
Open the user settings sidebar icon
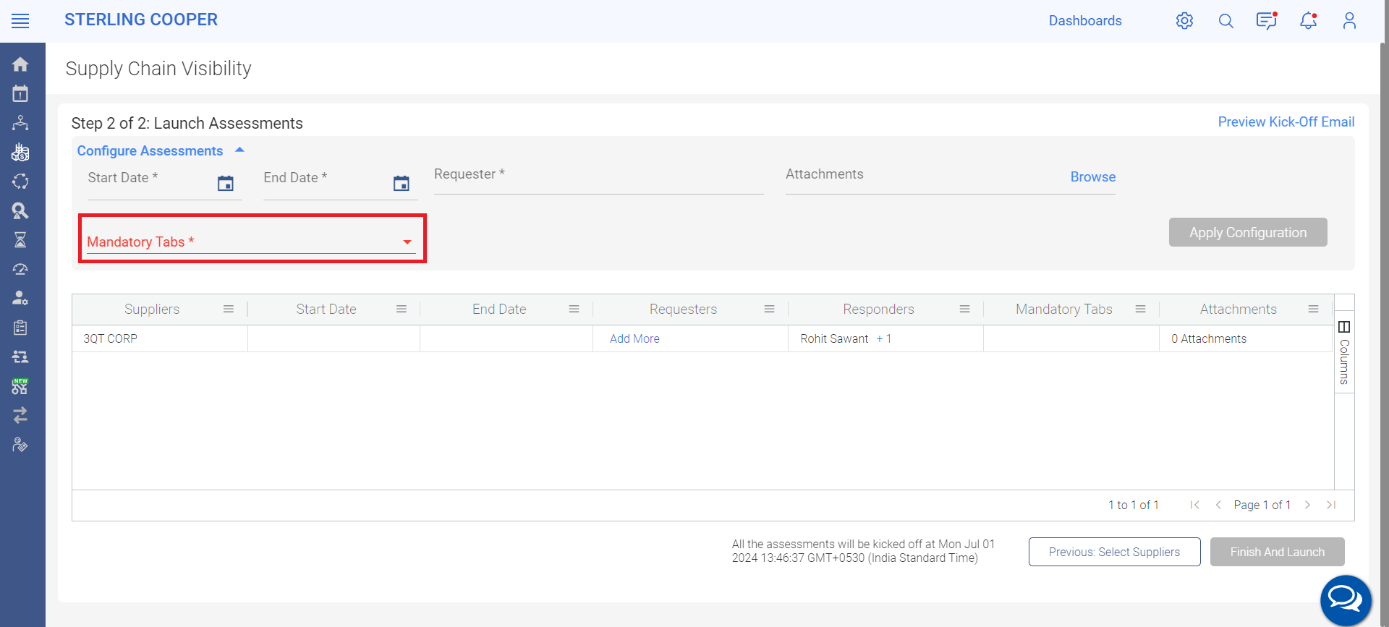20,298
